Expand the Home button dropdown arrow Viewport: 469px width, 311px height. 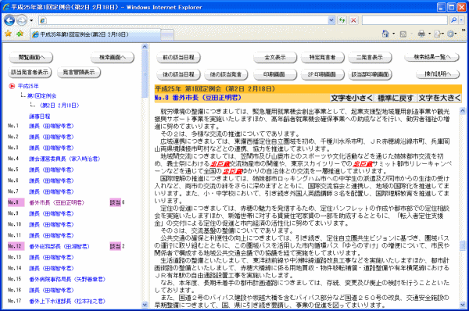pyautogui.click(x=394, y=34)
